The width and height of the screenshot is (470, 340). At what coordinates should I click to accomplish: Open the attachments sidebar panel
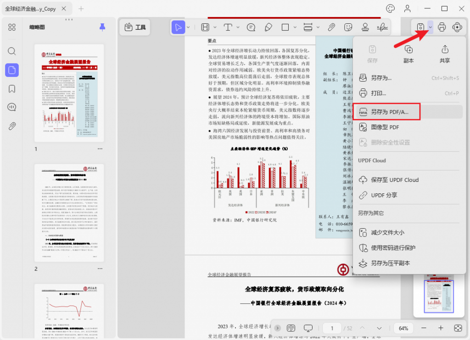pos(11,126)
